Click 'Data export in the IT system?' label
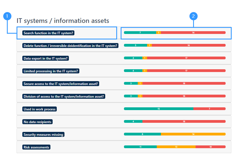 45,58
